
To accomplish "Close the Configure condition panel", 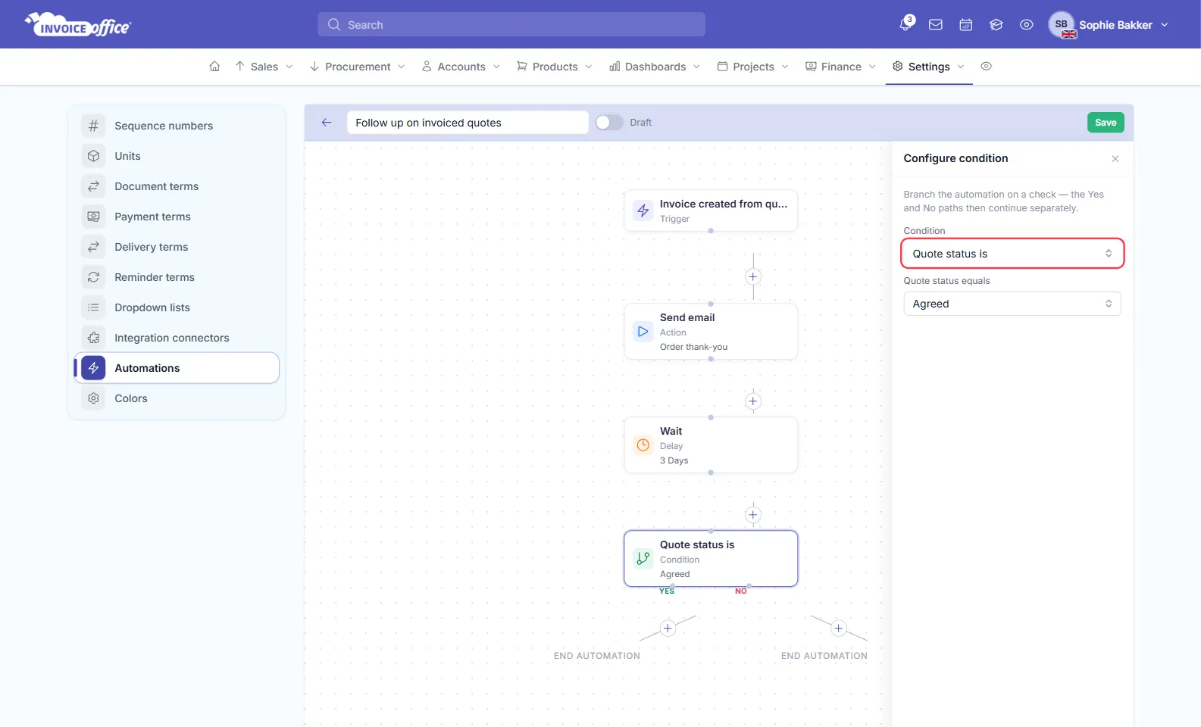I will (x=1115, y=158).
